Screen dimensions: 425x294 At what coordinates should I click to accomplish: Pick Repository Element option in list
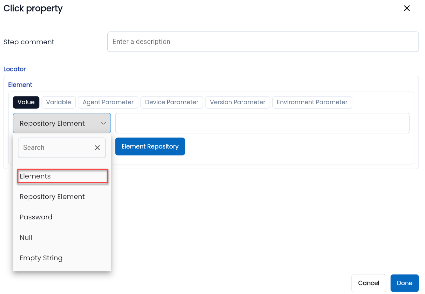62,197
